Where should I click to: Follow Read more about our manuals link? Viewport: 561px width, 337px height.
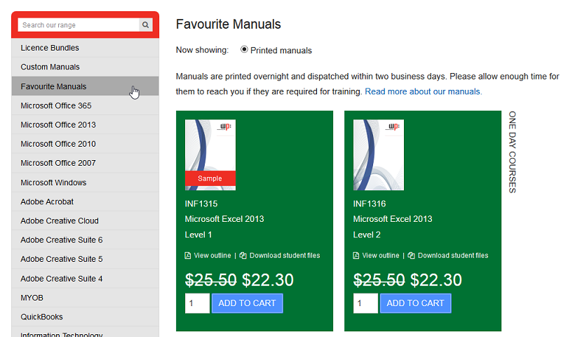pyautogui.click(x=424, y=91)
